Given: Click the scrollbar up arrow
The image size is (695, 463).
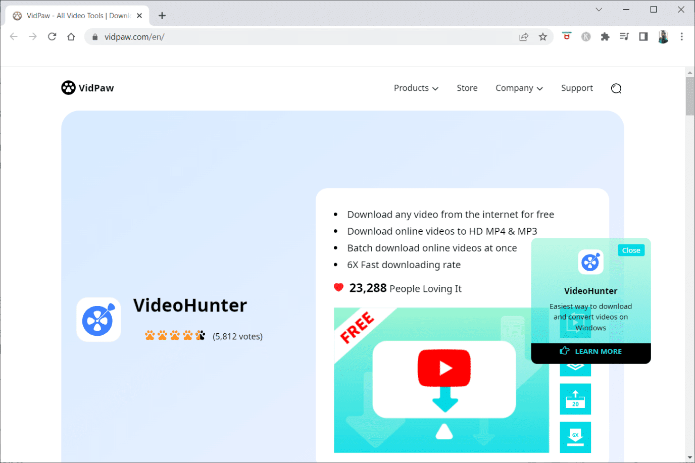Looking at the screenshot, I should (x=690, y=73).
